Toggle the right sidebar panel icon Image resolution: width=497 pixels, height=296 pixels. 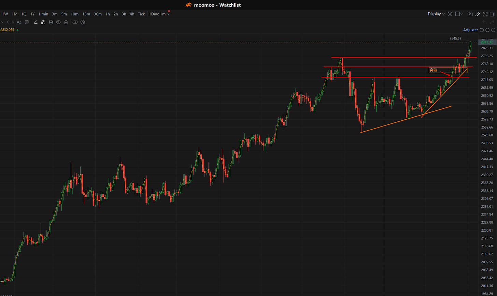493,14
